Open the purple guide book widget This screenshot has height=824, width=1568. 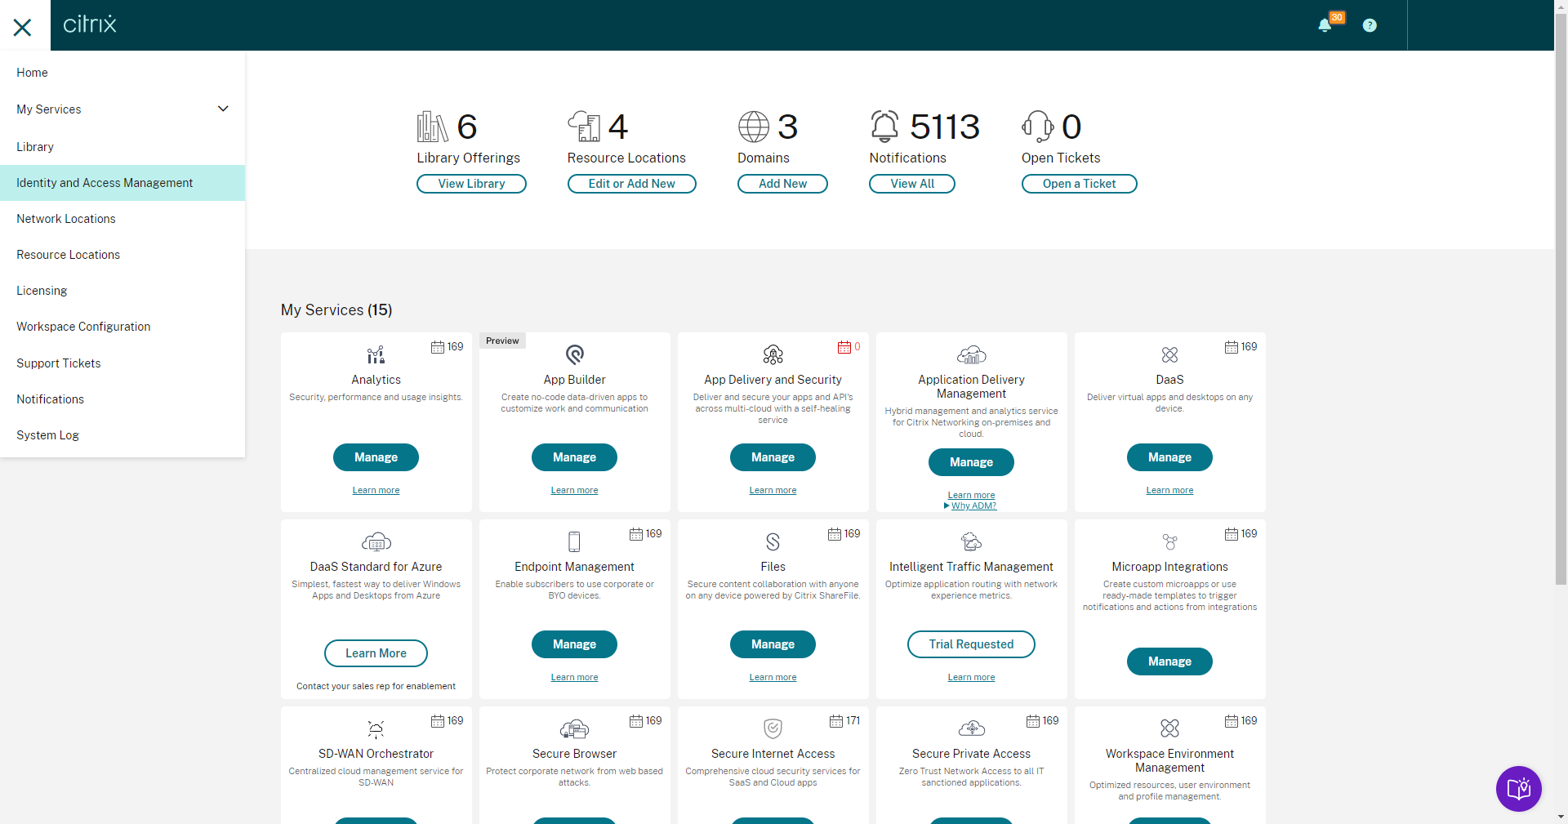coord(1518,788)
